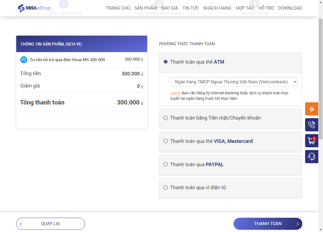The width and height of the screenshot is (323, 232).
Task: Click the phone call floating icon
Action: click(312, 125)
